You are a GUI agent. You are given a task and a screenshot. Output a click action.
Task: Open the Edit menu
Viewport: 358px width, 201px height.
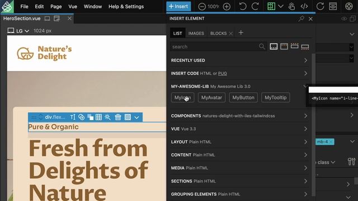pyautogui.click(x=39, y=7)
